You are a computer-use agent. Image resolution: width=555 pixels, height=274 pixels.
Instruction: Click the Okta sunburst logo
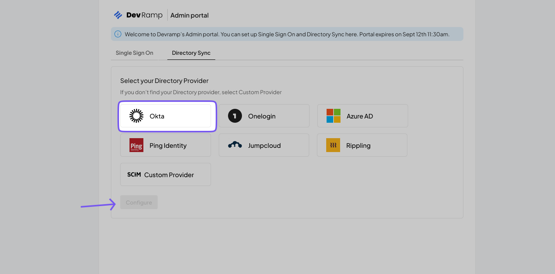point(136,116)
